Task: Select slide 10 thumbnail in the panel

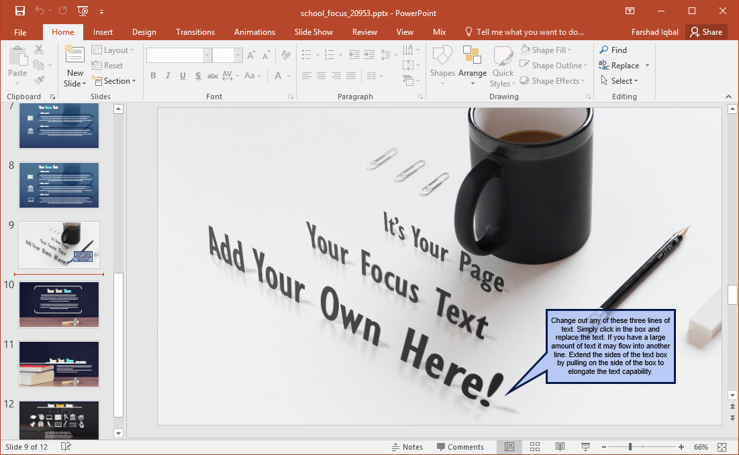Action: [59, 304]
